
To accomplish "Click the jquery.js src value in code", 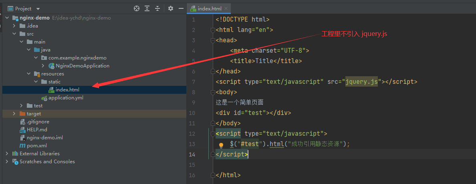I will click(x=361, y=81).
